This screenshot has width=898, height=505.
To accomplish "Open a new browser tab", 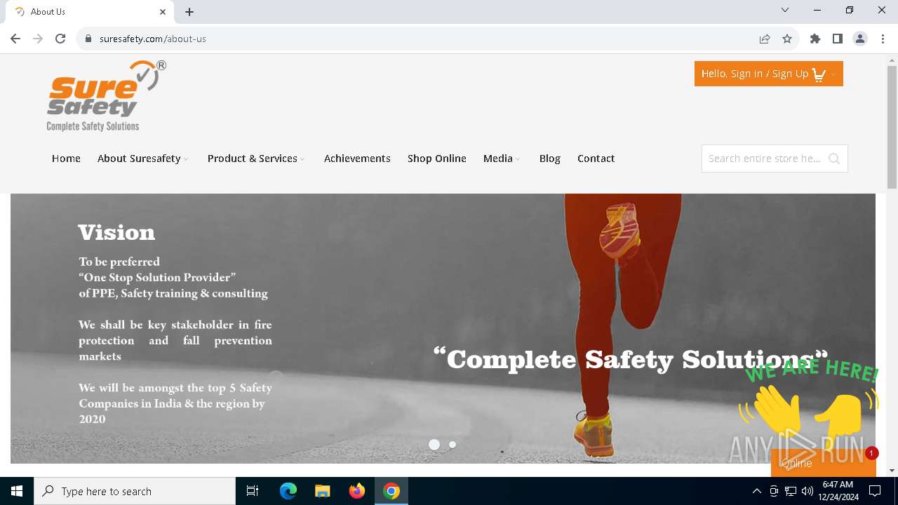I will click(x=189, y=12).
